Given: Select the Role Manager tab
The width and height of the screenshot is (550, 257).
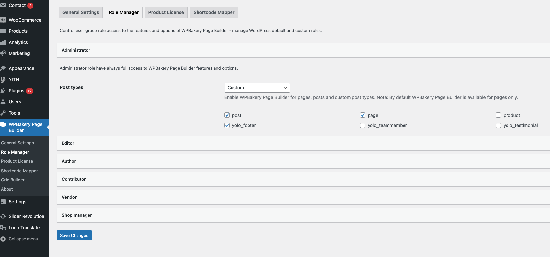Looking at the screenshot, I should (x=124, y=12).
